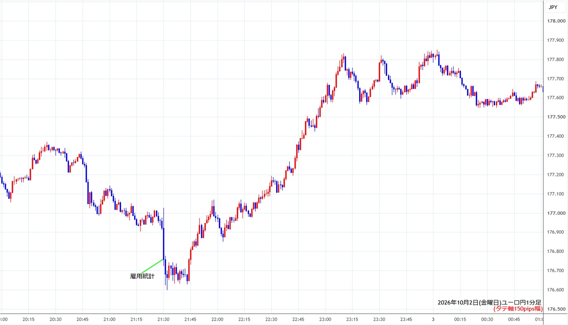The width and height of the screenshot is (568, 325).
Task: Click the 22:00 time axis label
Action: [217, 319]
